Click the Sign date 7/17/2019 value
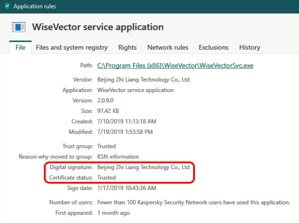The width and height of the screenshot is (299, 223). 127,188
